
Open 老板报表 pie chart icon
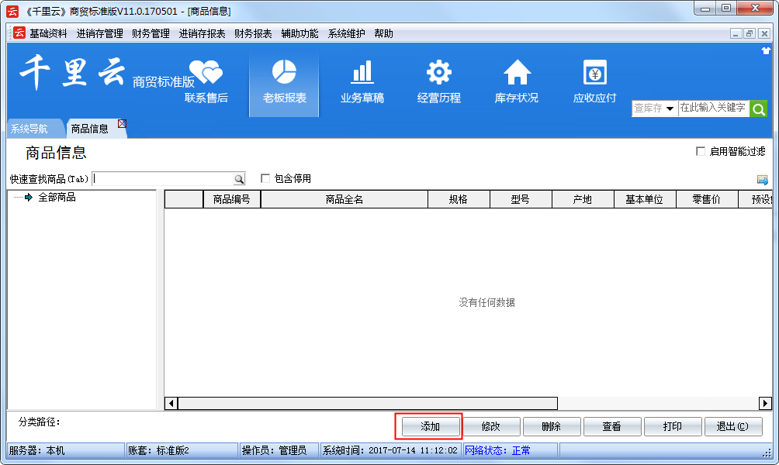tap(284, 73)
